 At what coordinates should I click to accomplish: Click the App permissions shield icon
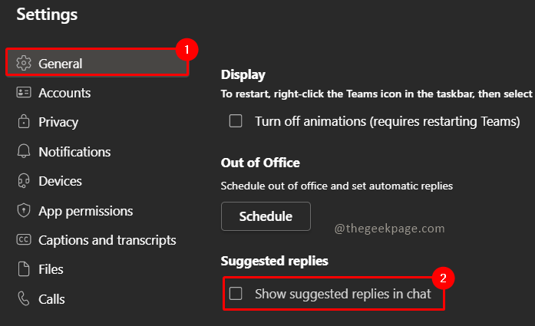[24, 211]
